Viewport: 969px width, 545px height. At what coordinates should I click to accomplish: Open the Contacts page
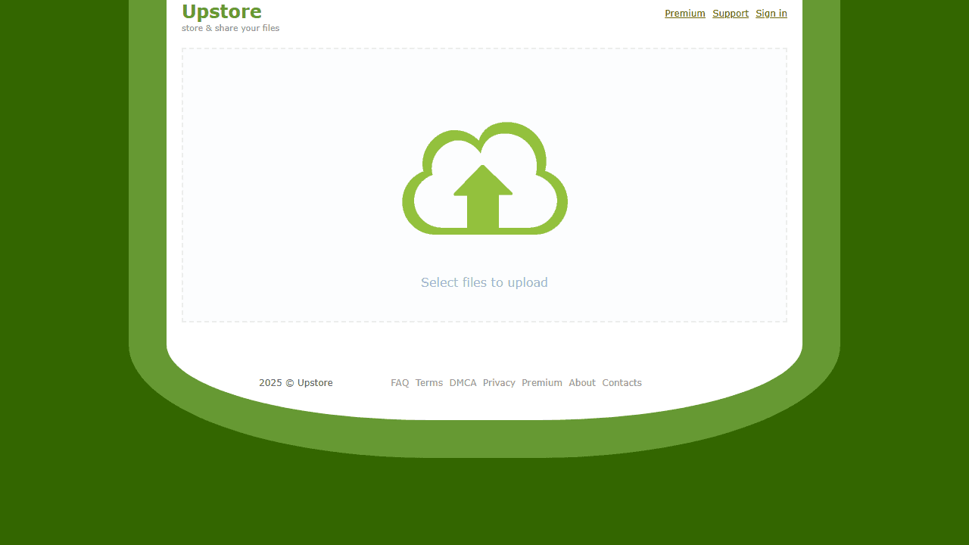point(622,382)
